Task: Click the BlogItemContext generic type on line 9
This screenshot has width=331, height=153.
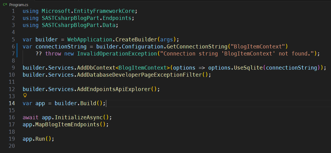Action: pyautogui.click(x=143, y=68)
